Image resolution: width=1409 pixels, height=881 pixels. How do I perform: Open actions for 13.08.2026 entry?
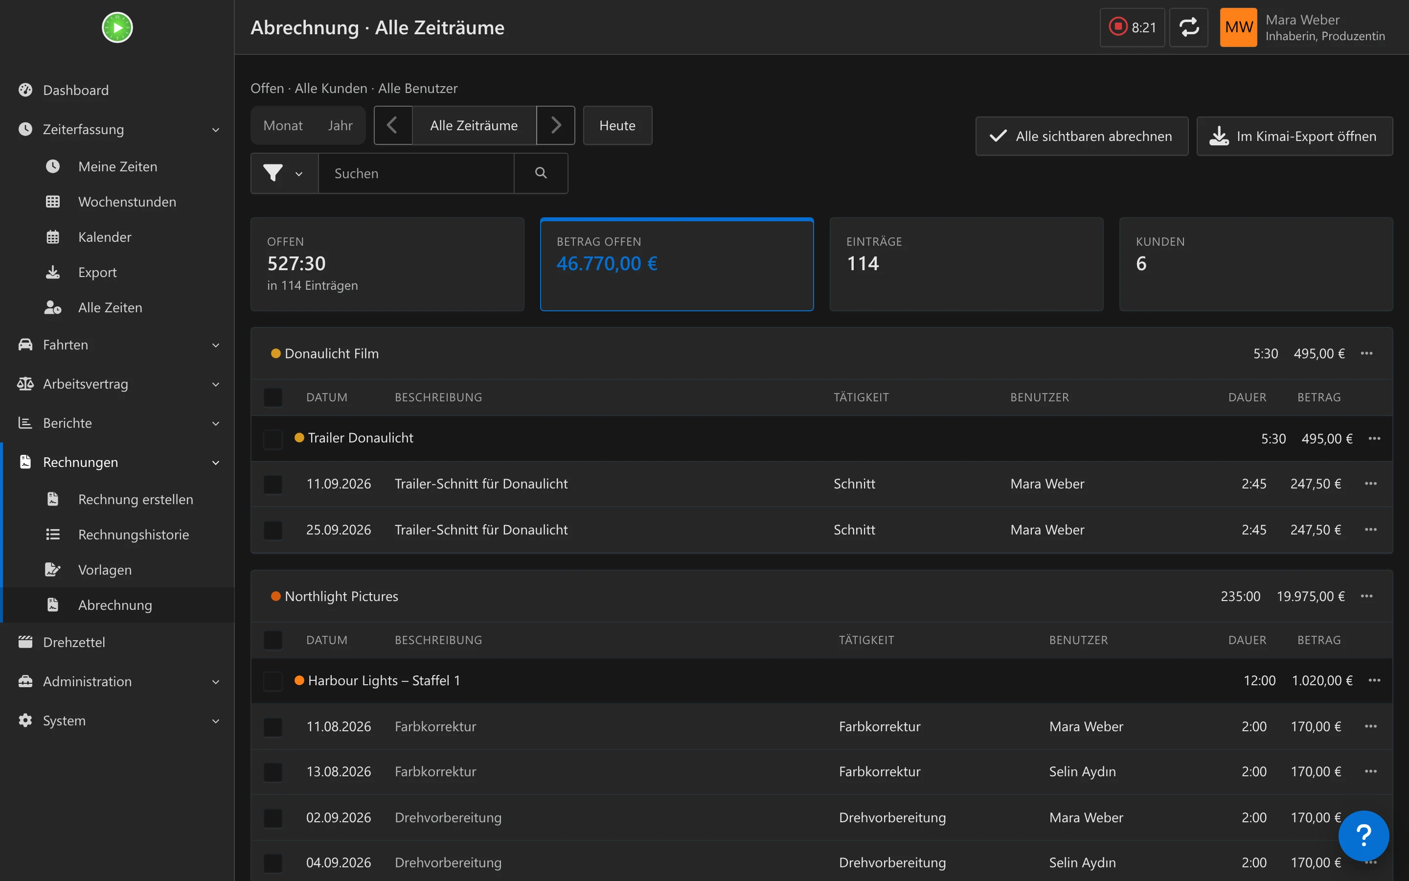1370,771
